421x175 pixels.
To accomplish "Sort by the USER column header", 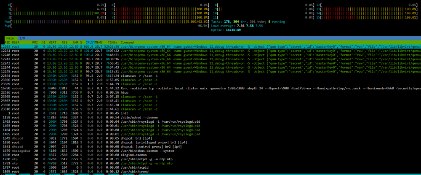I will pyautogui.click(x=16, y=43).
